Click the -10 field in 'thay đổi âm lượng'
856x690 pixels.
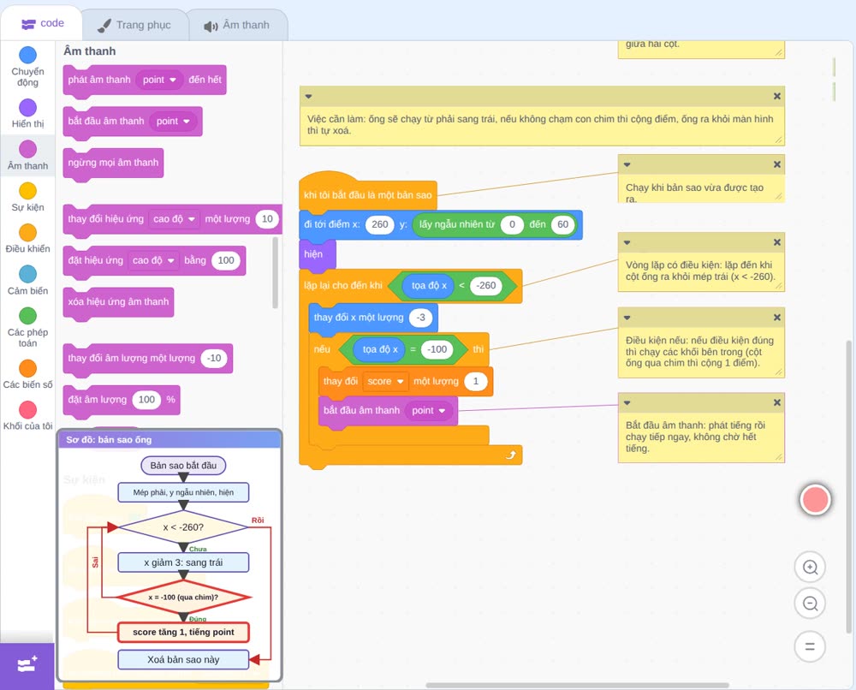[214, 358]
